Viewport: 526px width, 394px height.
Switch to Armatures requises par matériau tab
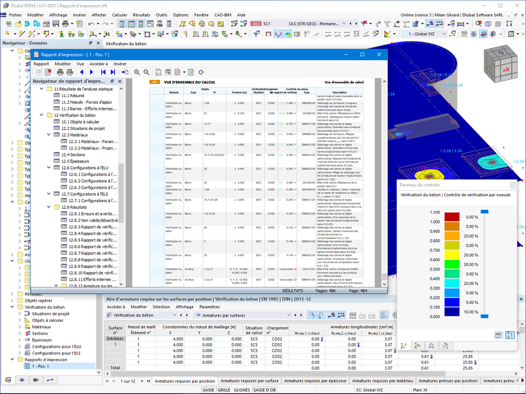click(x=382, y=381)
